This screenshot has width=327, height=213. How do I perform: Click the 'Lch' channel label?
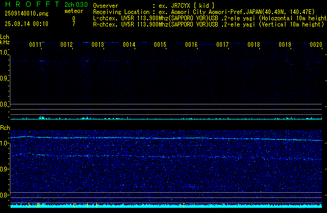pyautogui.click(x=5, y=37)
